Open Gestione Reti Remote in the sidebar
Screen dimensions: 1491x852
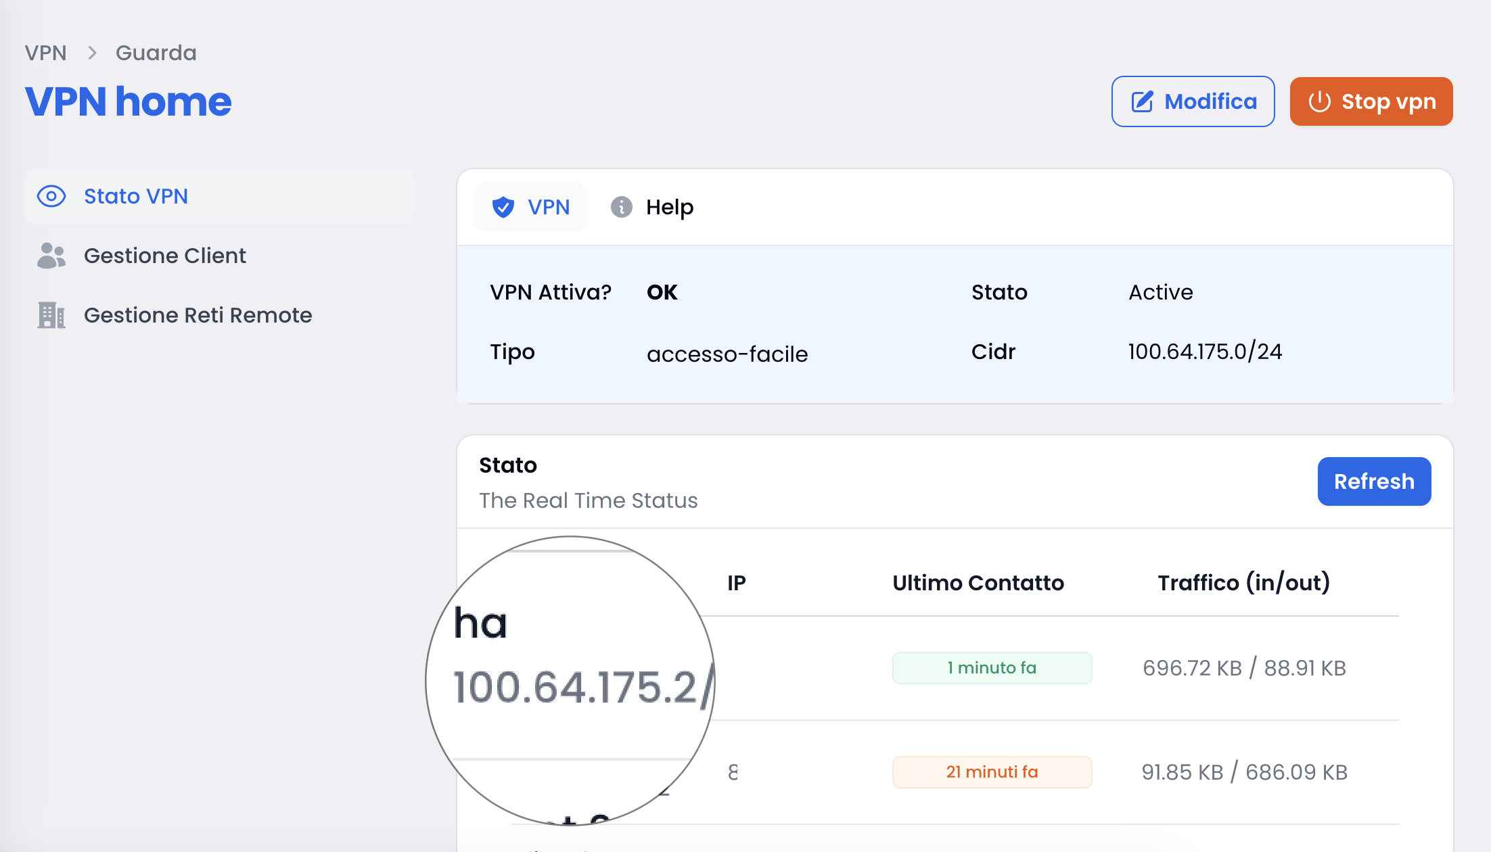[x=219, y=315]
